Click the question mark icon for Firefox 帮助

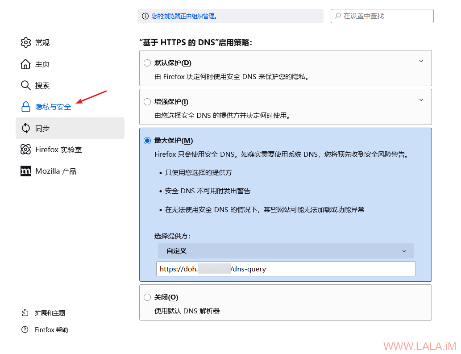(25, 329)
